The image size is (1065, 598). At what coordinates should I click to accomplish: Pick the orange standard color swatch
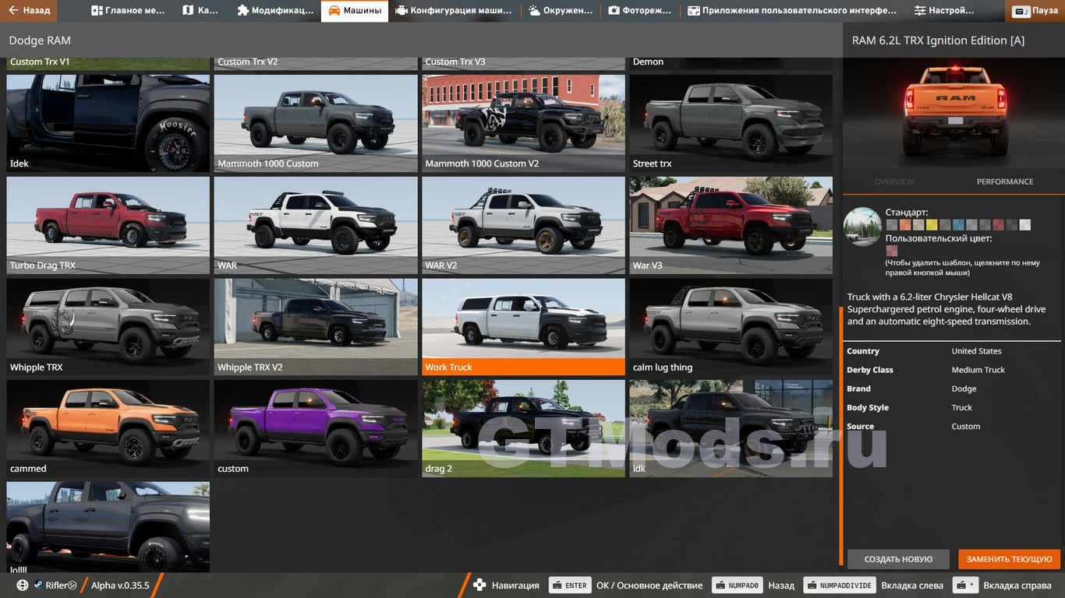tap(905, 225)
